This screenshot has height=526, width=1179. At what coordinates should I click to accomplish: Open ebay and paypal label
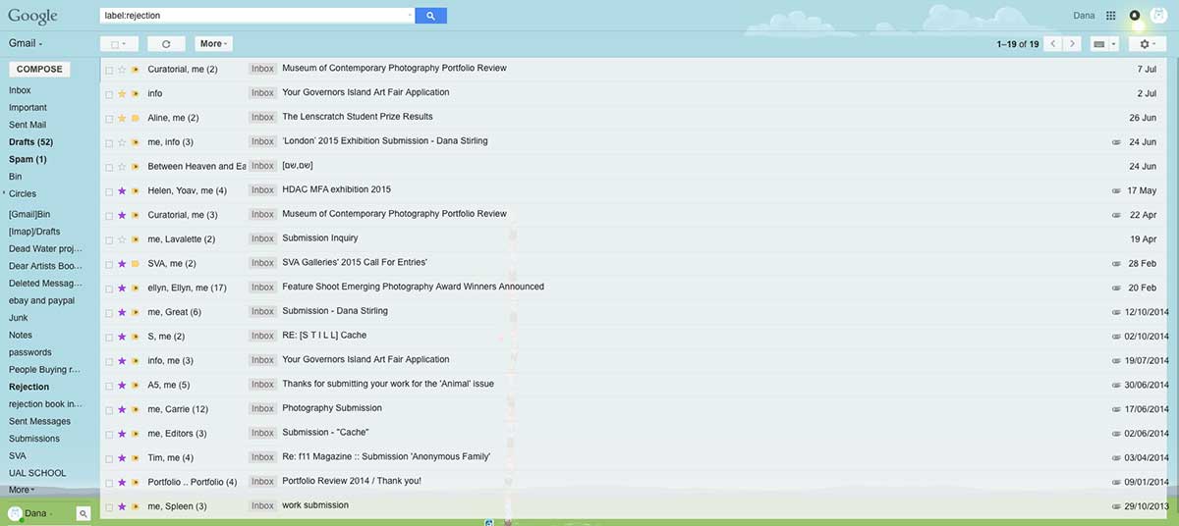(41, 300)
